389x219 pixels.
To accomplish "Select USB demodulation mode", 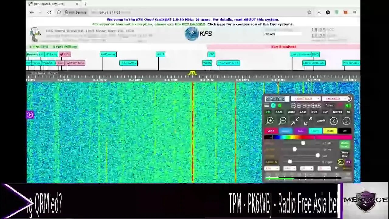I will [x=314, y=112].
